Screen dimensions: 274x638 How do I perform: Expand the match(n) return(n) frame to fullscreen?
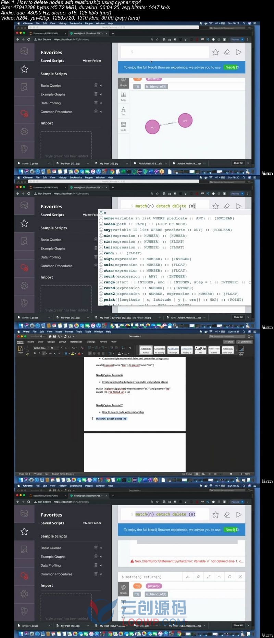pos(209,577)
